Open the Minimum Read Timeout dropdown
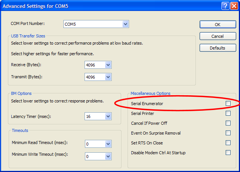Viewport: 240px width, 172px height. point(108,144)
